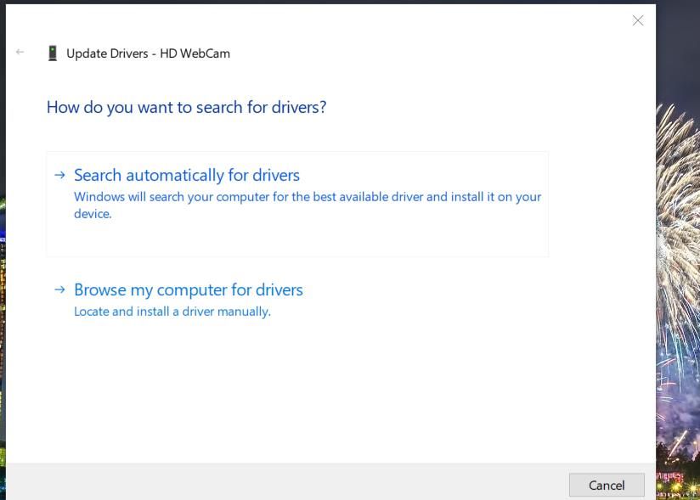Click the HD WebCam device icon
Image resolution: width=700 pixels, height=500 pixels.
click(53, 53)
